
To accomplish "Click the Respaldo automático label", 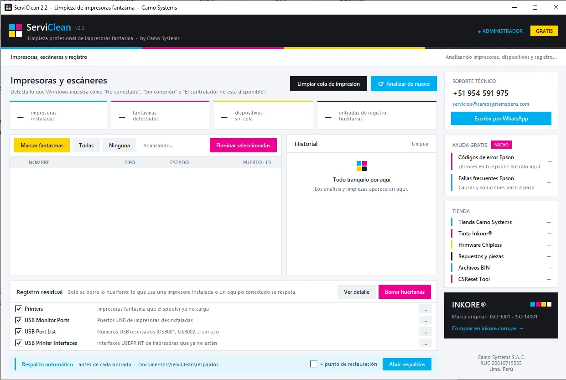I will point(47,364).
